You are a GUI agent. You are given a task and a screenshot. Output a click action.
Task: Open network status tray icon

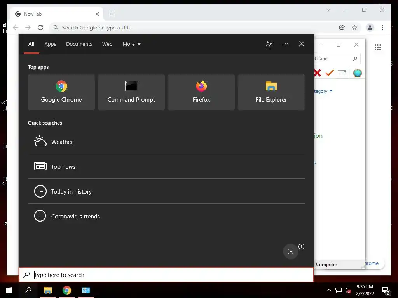coord(339,290)
